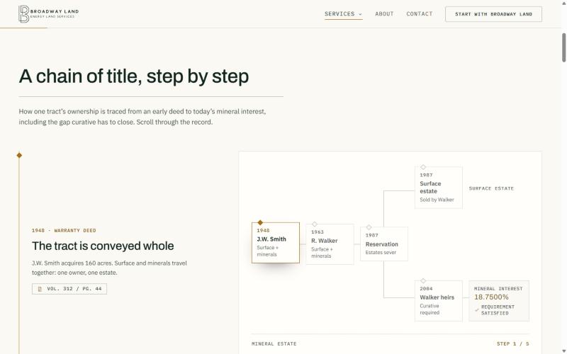Viewport: 567px width, 354px height.
Task: Click the 'MINERAL ESTATE' label
Action: tap(274, 344)
